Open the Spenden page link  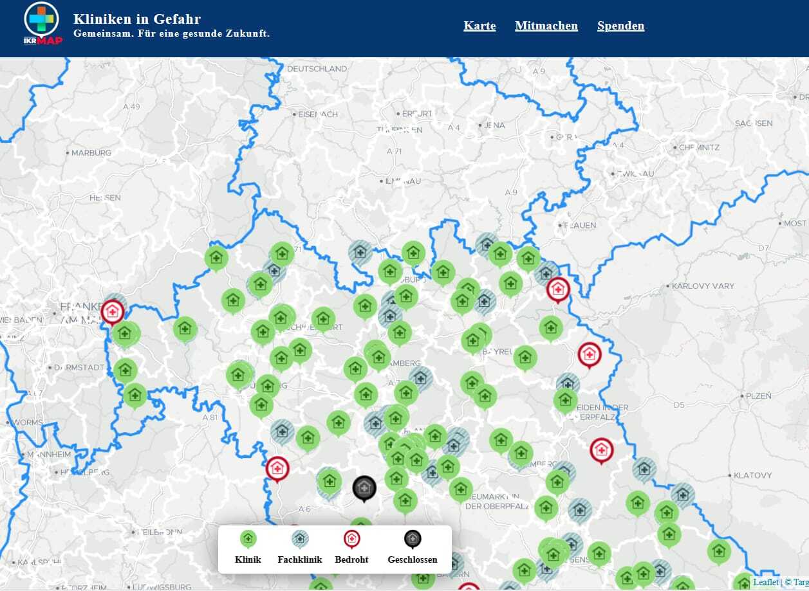[x=620, y=26]
